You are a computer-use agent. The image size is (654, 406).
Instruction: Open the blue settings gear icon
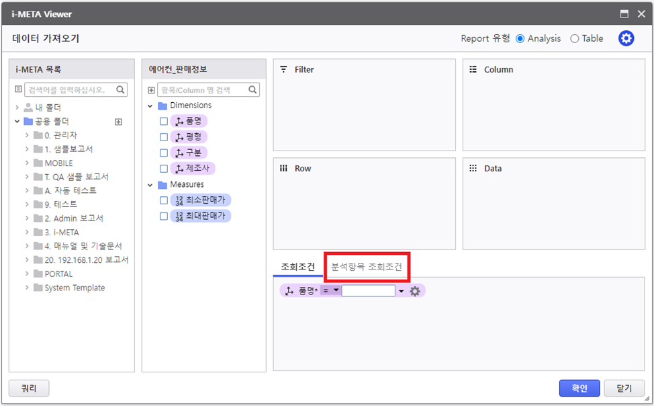(626, 38)
